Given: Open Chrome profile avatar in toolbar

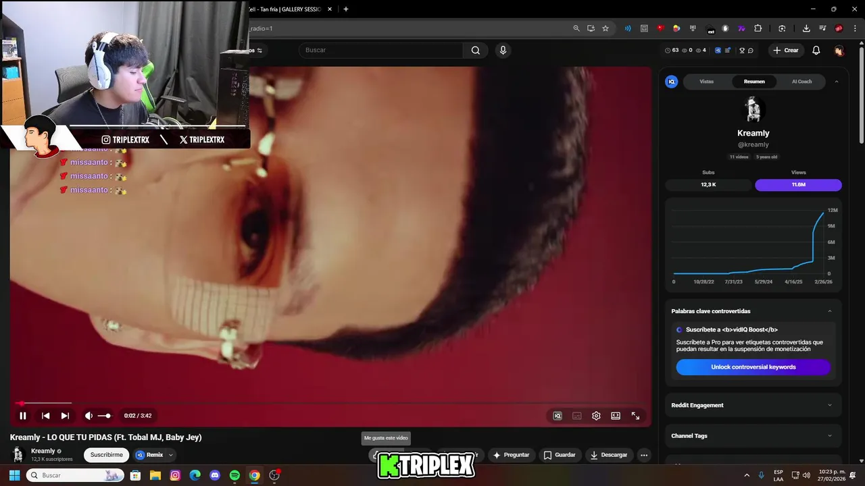Looking at the screenshot, I should (x=839, y=28).
